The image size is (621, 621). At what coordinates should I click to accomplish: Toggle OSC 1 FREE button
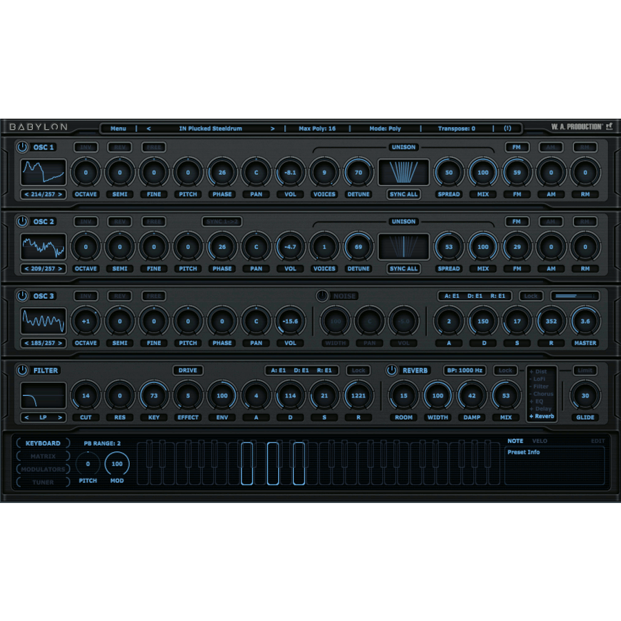pyautogui.click(x=154, y=148)
